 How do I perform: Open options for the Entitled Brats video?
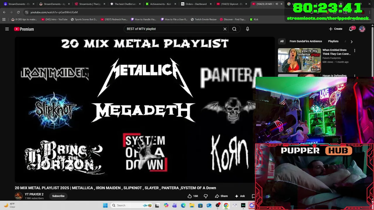355,51
